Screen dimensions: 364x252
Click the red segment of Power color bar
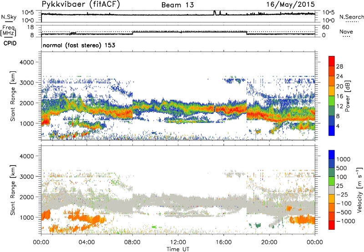point(332,61)
